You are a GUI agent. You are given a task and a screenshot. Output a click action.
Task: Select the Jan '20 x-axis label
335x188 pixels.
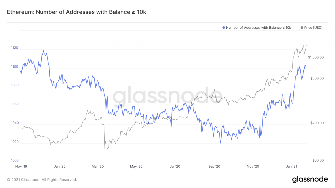pyautogui.click(x=59, y=166)
